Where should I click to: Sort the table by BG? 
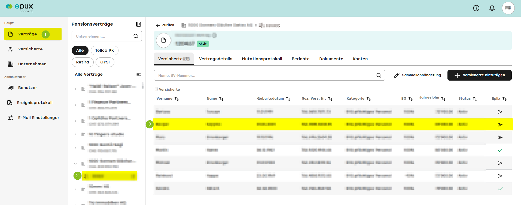(x=411, y=99)
